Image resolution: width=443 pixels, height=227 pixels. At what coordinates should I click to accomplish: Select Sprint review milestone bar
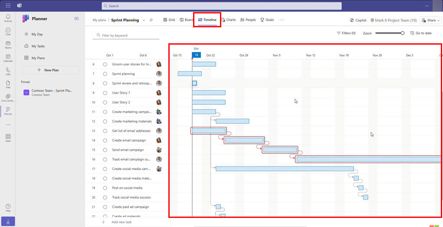(x=194, y=83)
